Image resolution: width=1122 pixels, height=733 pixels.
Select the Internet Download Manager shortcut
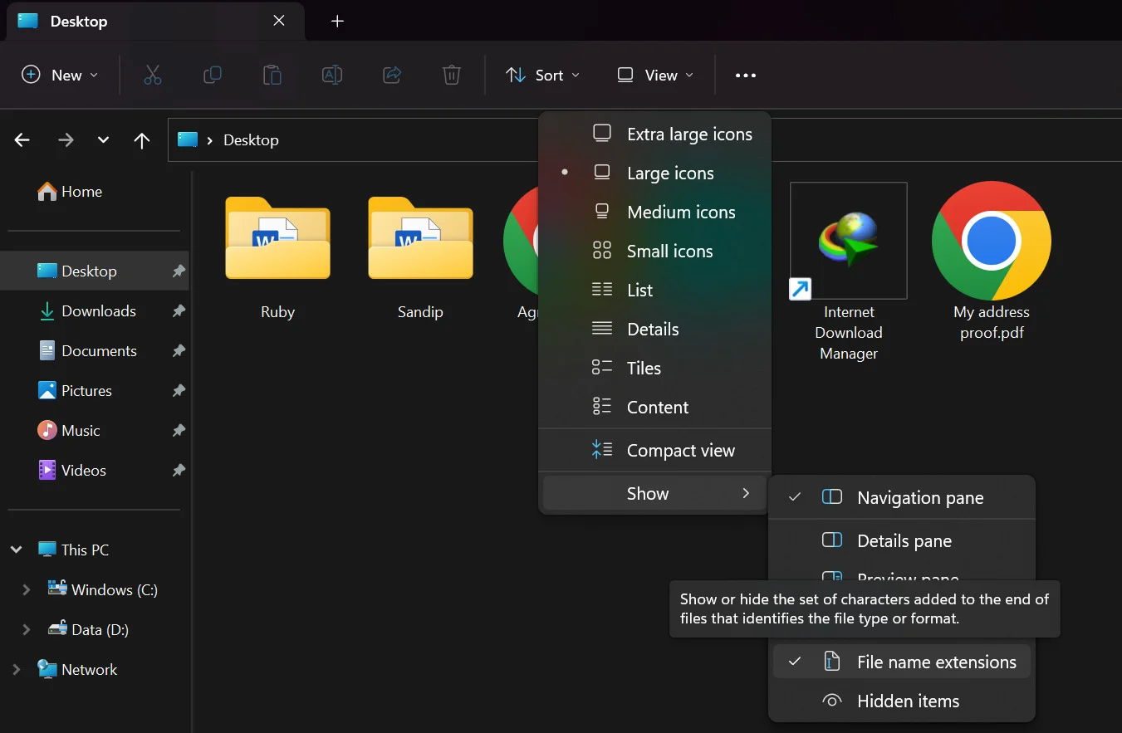pyautogui.click(x=849, y=272)
